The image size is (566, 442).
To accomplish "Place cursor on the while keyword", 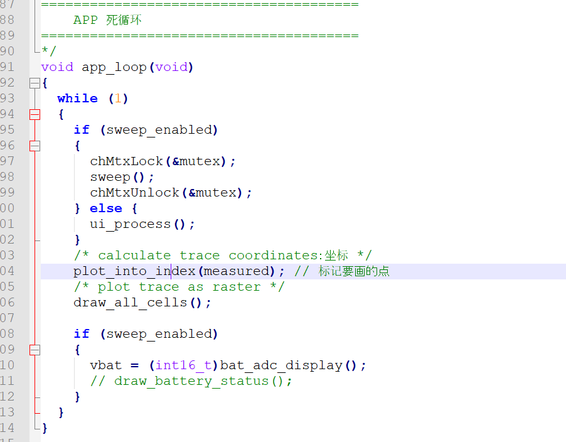I will coord(77,99).
